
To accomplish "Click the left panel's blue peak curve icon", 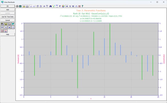I will [x=13, y=27].
